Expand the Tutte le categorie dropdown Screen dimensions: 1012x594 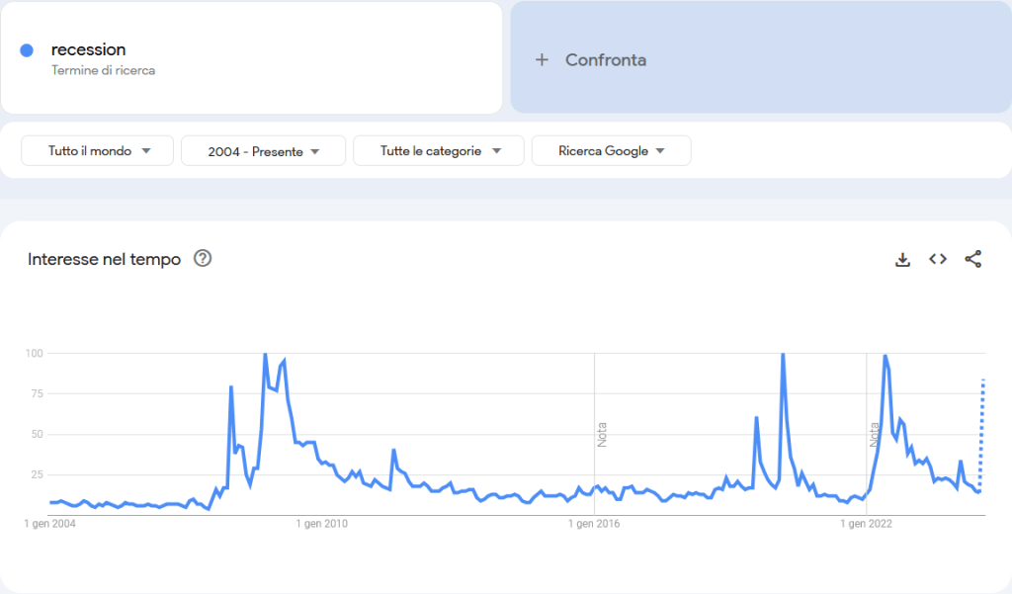tap(438, 151)
